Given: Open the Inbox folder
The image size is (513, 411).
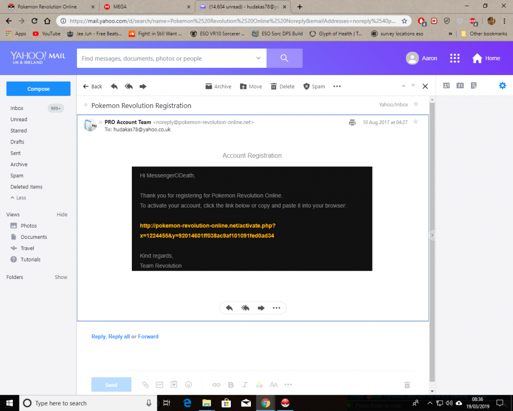Looking at the screenshot, I should pyautogui.click(x=17, y=108).
